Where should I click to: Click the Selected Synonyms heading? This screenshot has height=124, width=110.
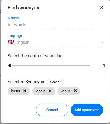point(26,82)
